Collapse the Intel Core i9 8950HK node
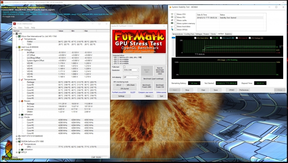The height and width of the screenshot is (163, 288). [x=16, y=47]
